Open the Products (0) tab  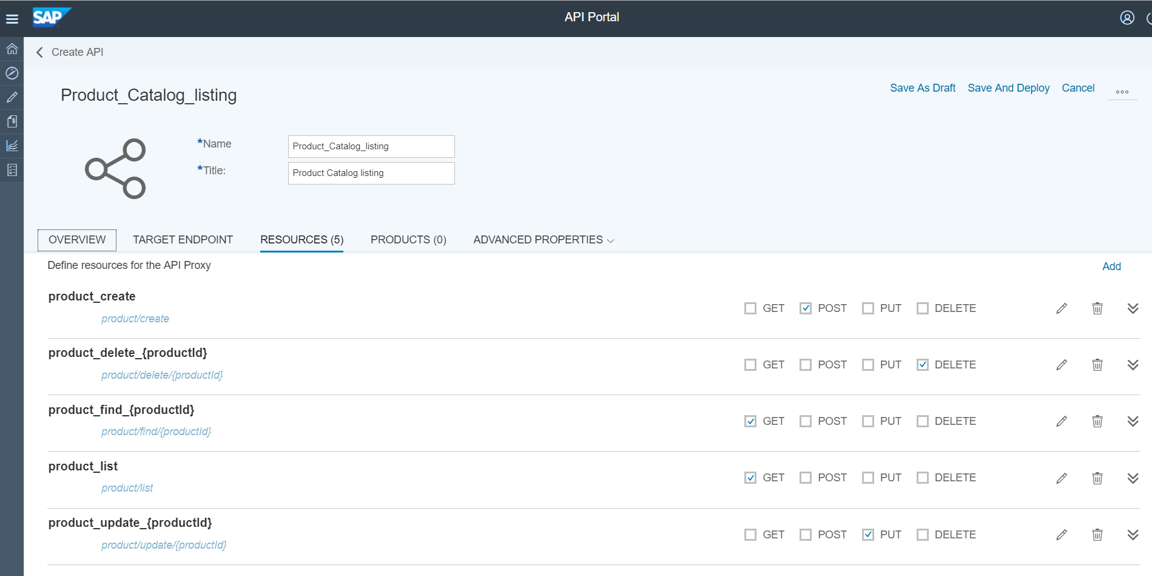click(x=408, y=240)
